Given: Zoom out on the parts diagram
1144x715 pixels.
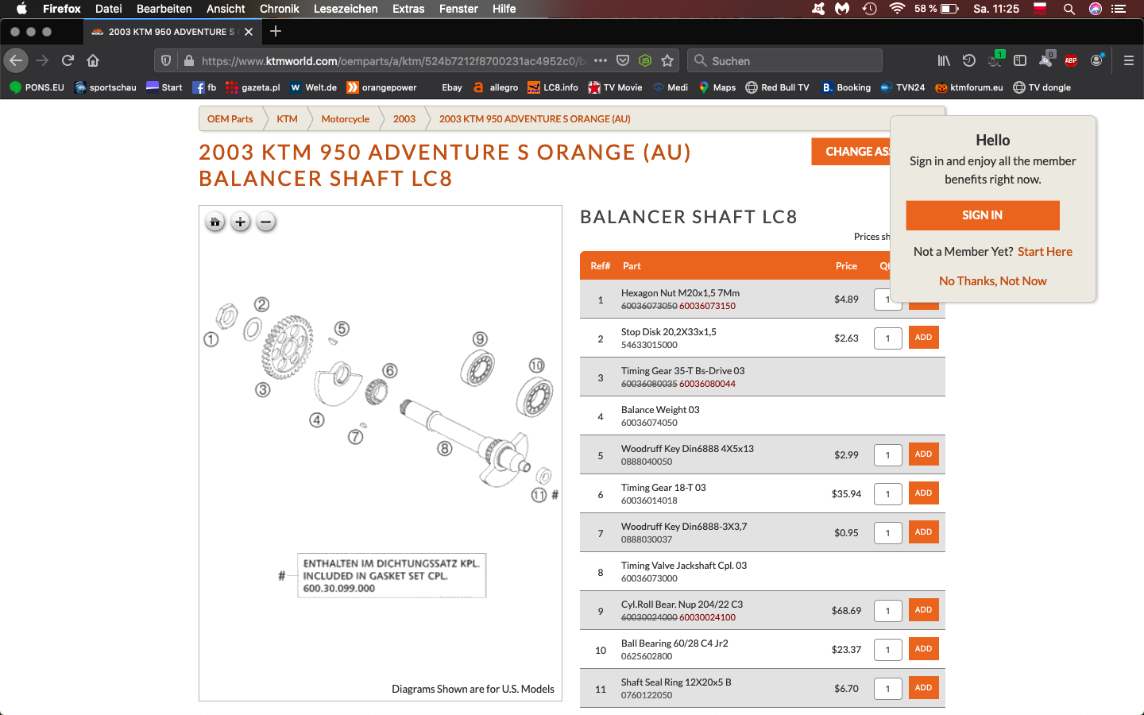Looking at the screenshot, I should (x=266, y=222).
